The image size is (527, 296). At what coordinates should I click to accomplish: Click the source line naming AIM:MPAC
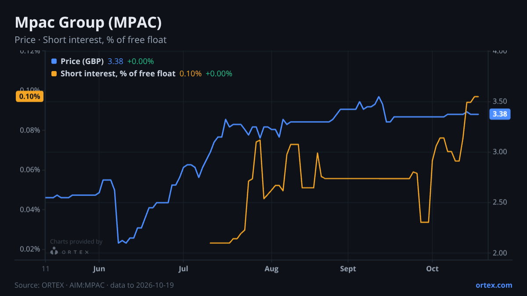click(94, 285)
